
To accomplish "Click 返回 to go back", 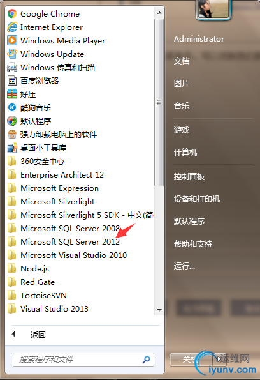I will [x=38, y=335].
